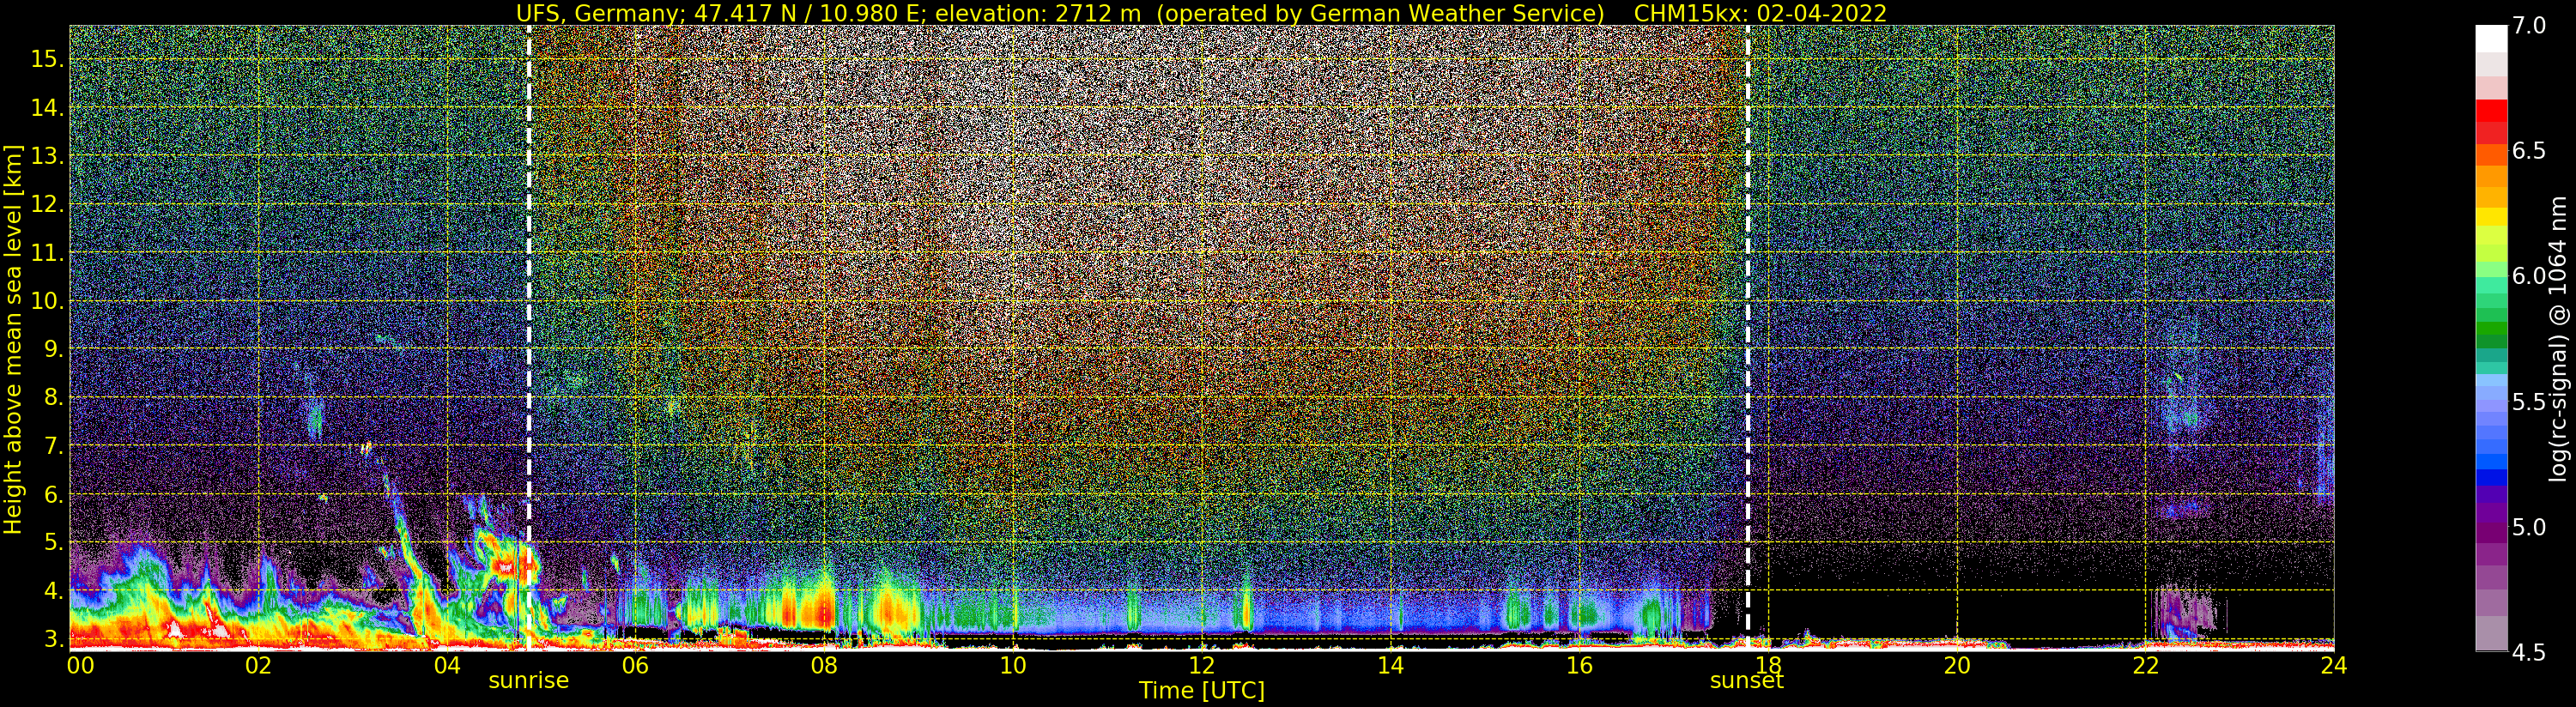This screenshot has height=707, width=2576.
Task: Click the '18' time tick label
Action: point(1768,665)
